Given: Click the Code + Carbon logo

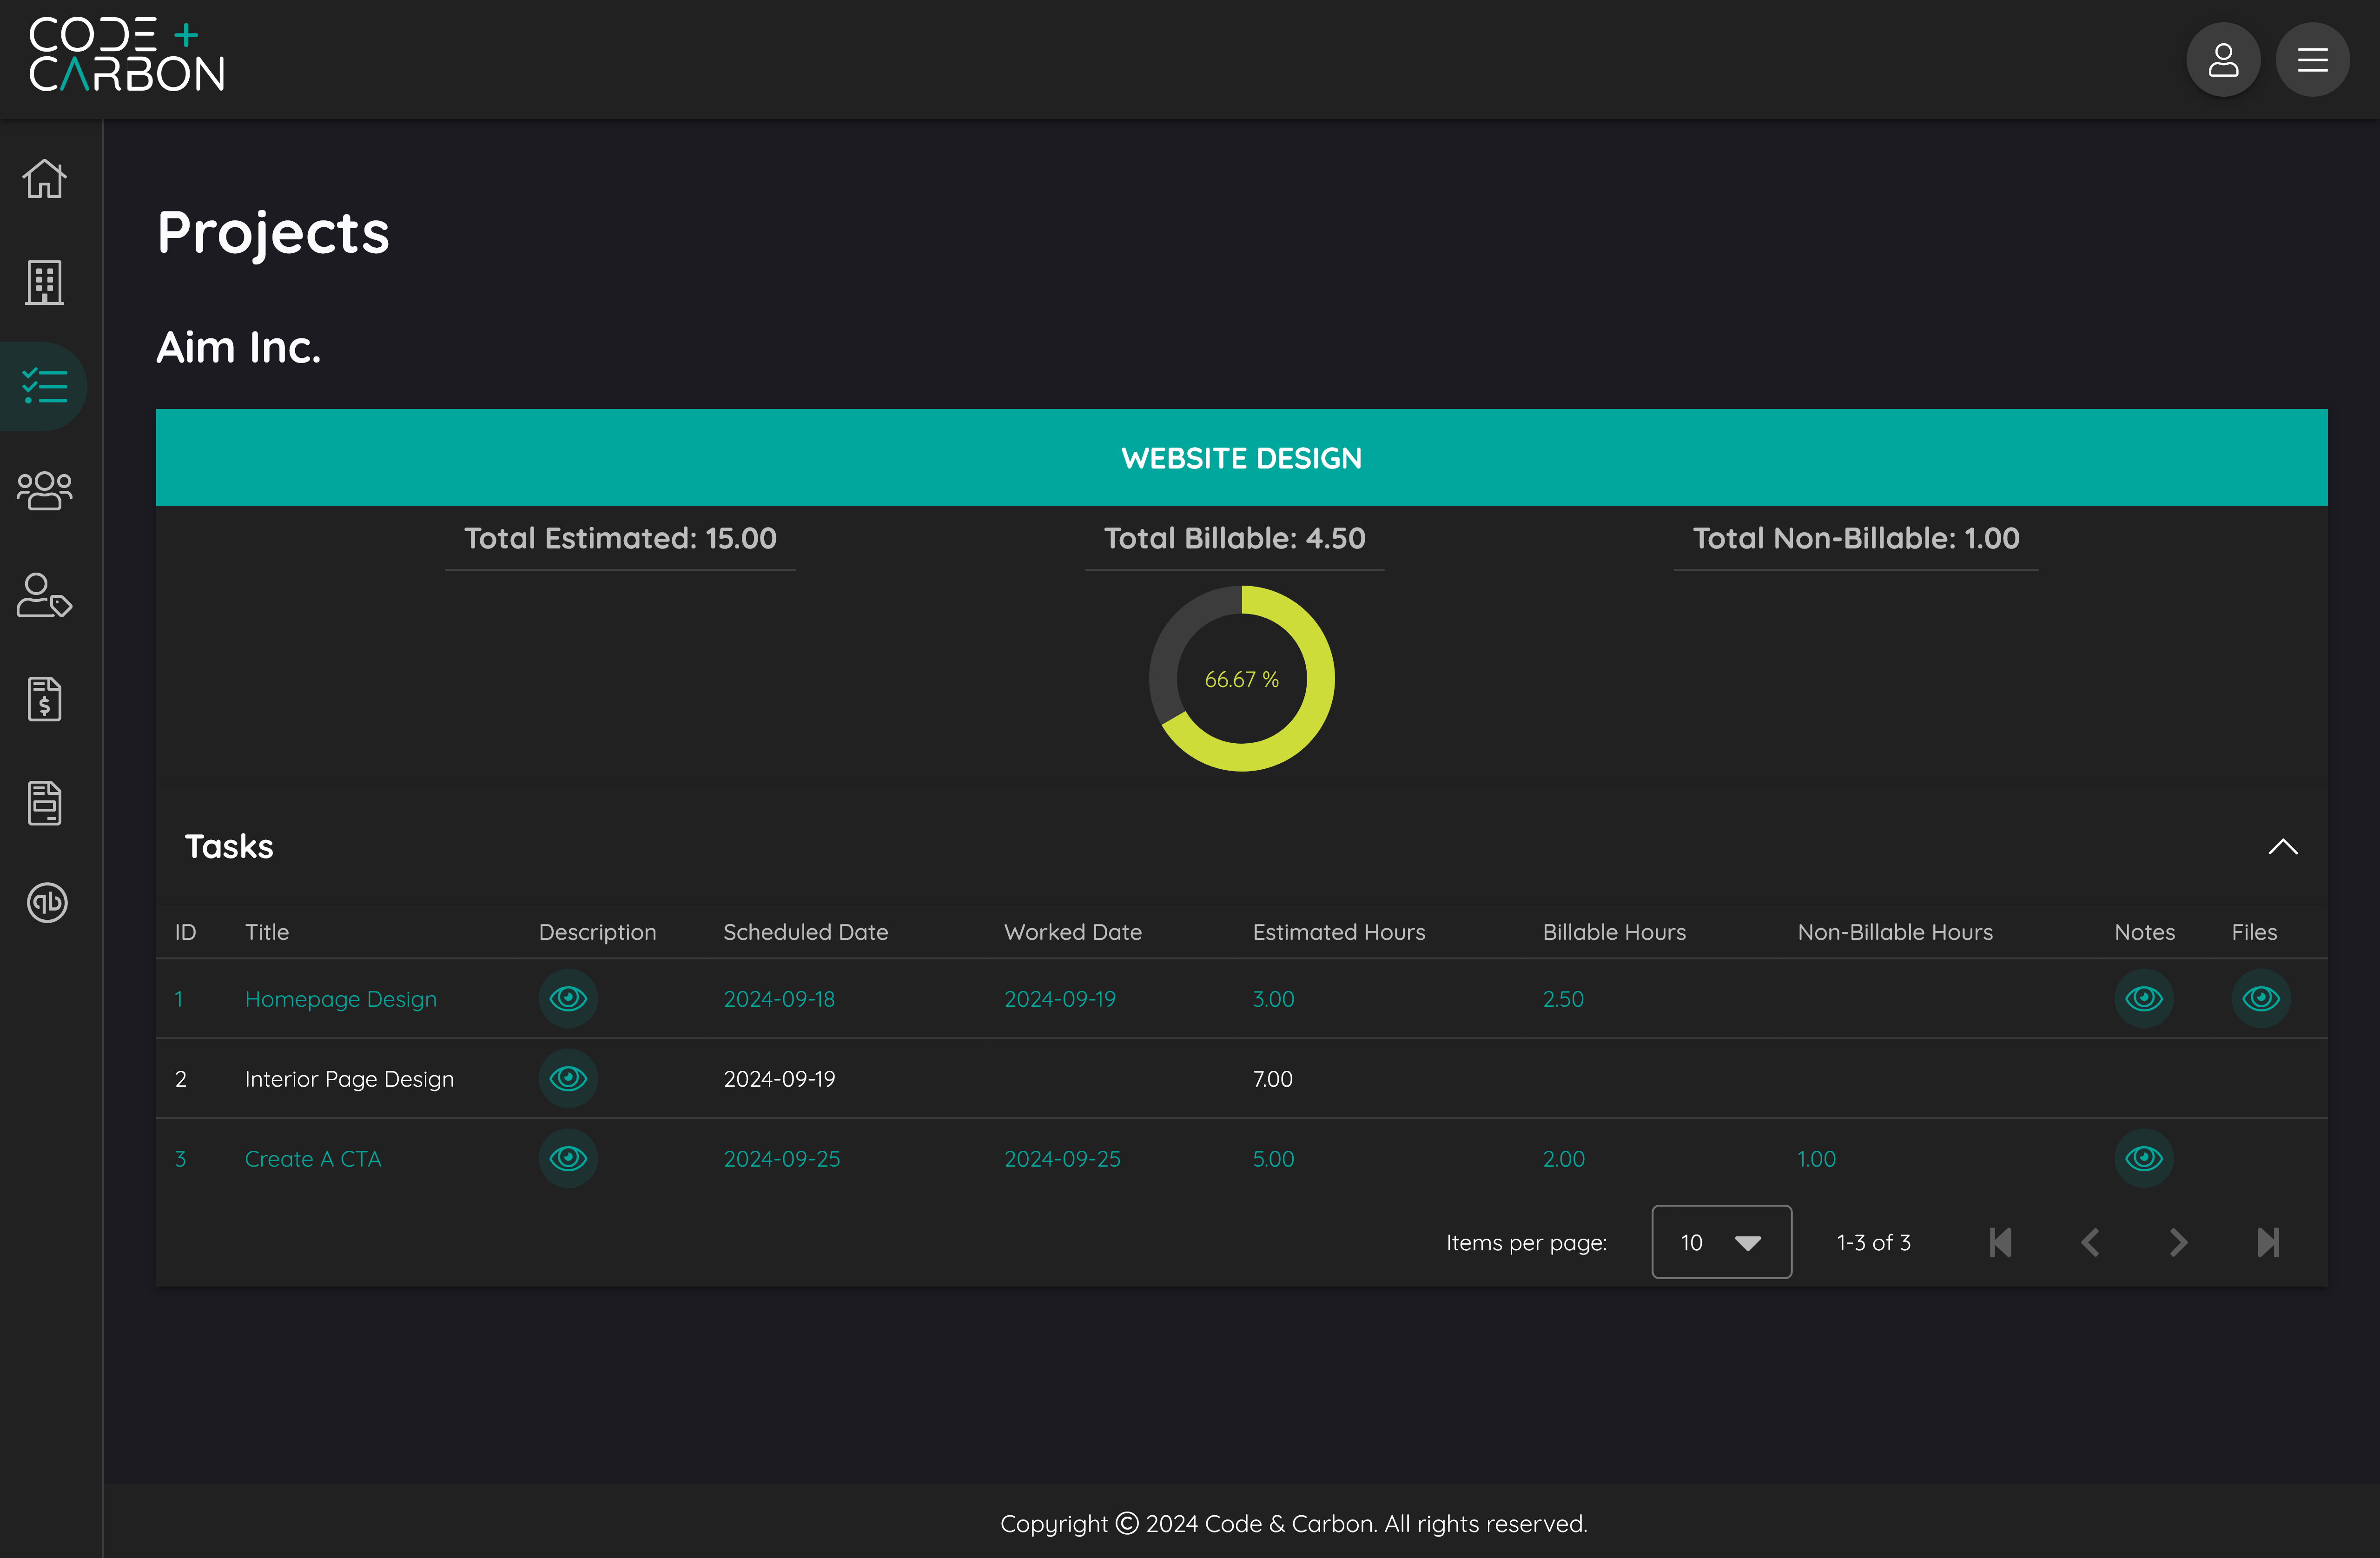Looking at the screenshot, I should click(127, 55).
